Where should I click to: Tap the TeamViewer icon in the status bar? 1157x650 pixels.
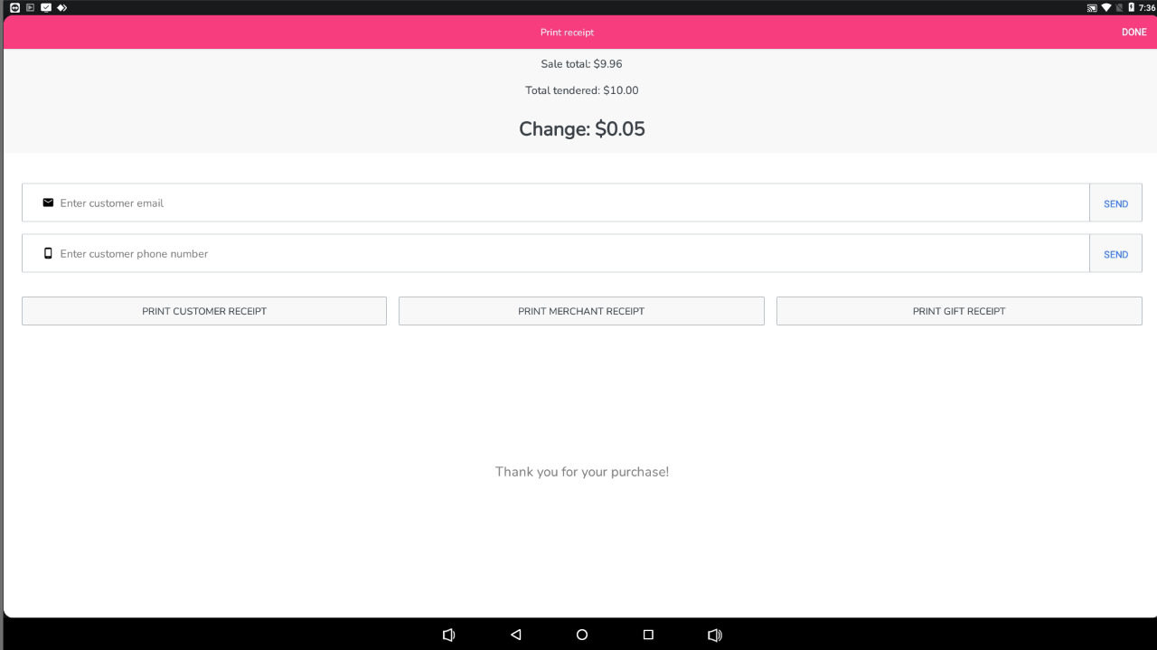[x=14, y=7]
